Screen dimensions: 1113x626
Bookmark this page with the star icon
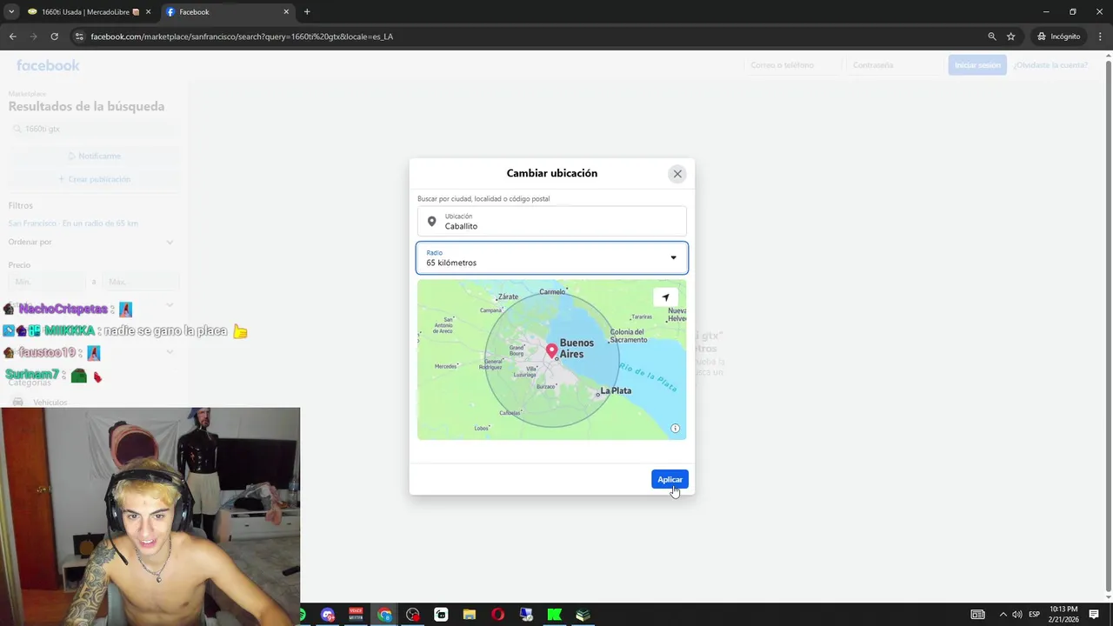click(x=1011, y=37)
